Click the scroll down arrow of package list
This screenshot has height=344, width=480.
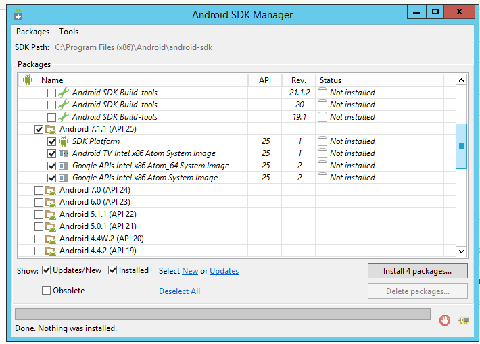coord(461,251)
